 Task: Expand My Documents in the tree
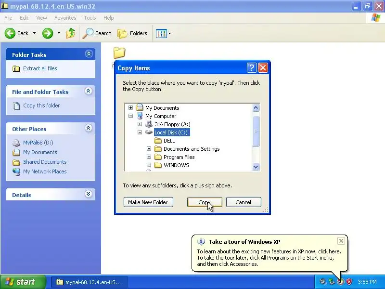tap(130, 107)
